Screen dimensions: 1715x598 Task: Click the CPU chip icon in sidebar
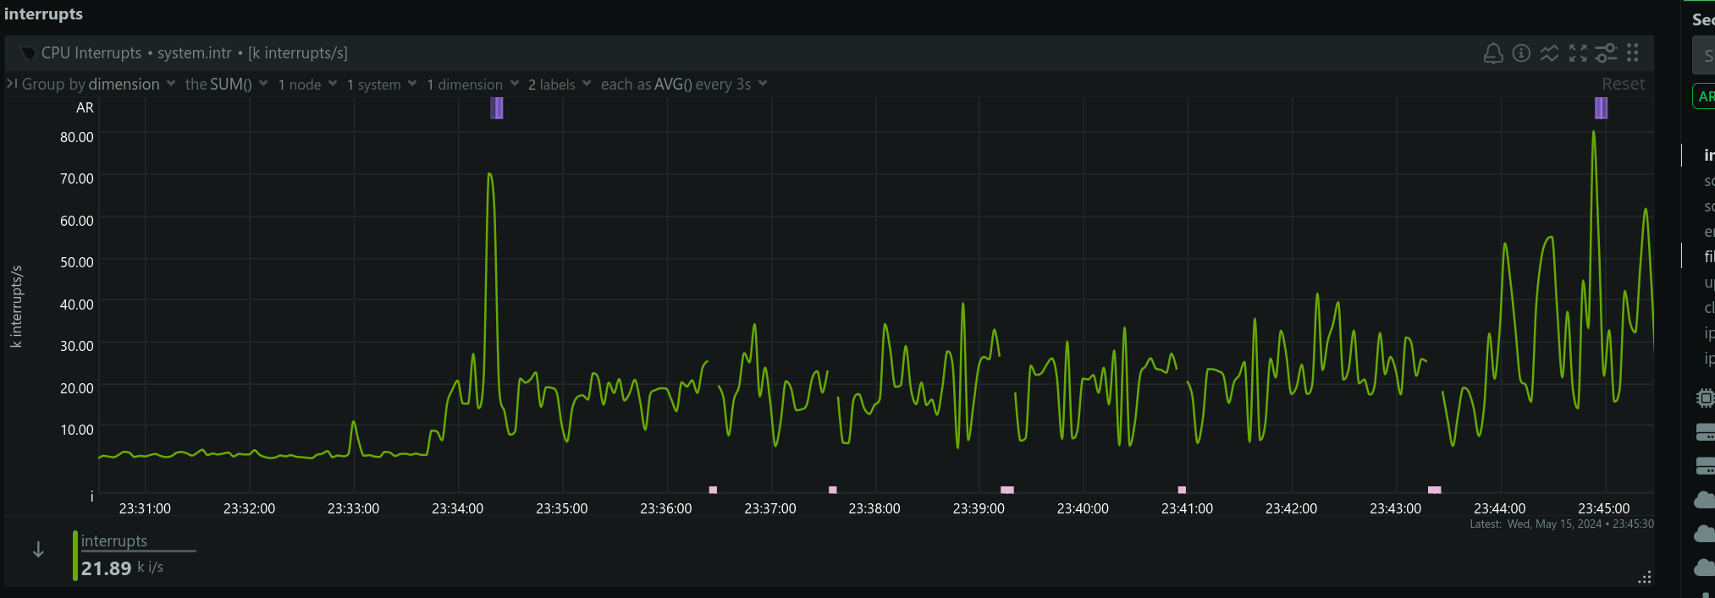(1705, 398)
